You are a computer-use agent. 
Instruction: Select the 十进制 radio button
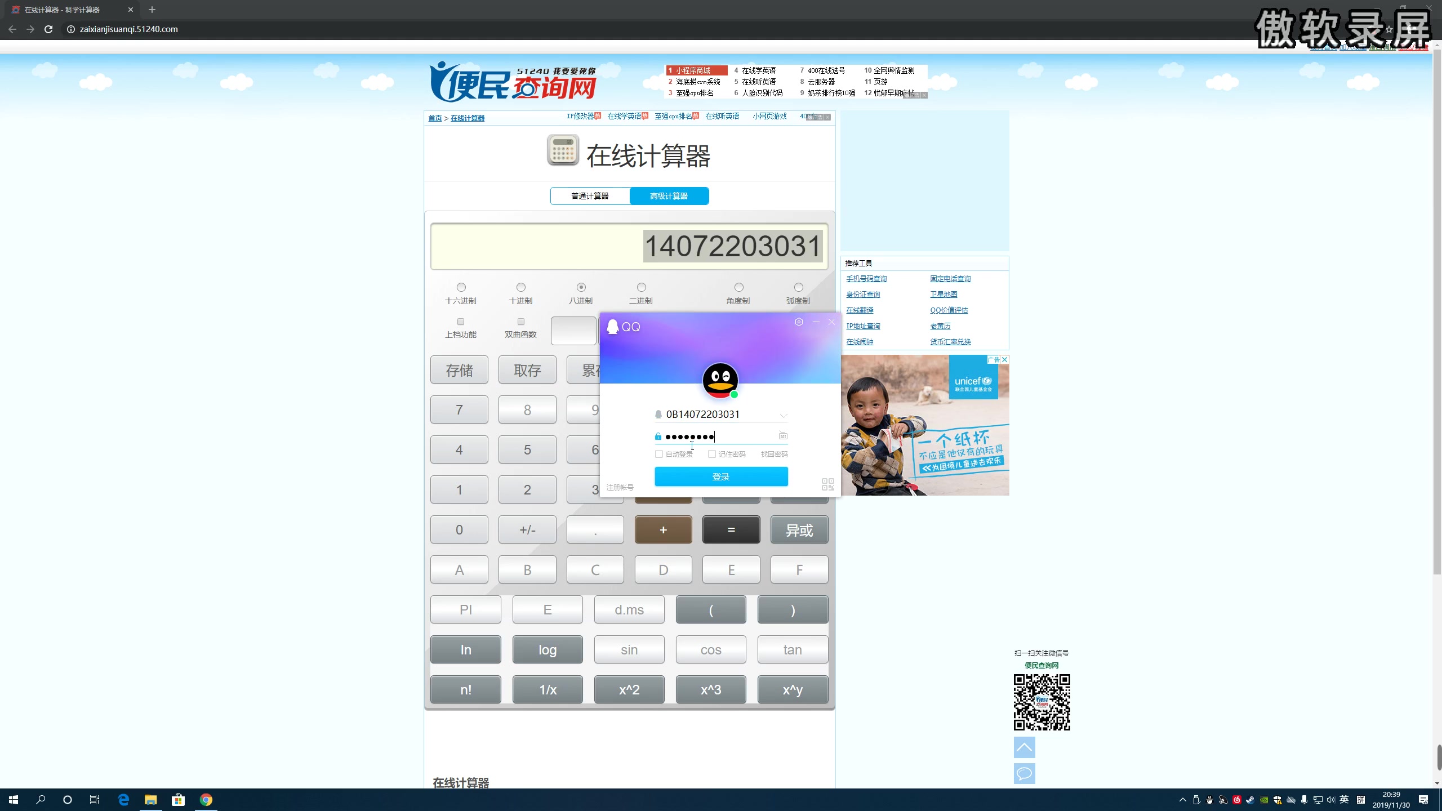[x=521, y=287]
